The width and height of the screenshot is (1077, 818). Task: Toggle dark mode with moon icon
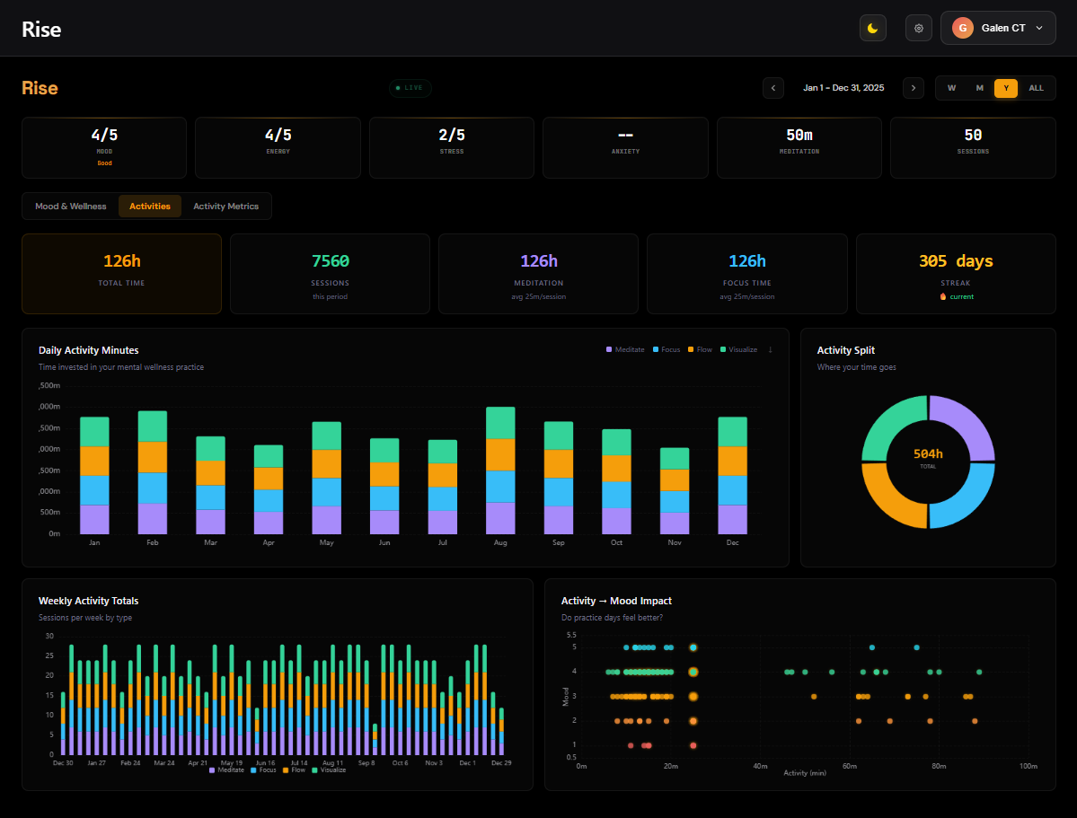point(872,28)
